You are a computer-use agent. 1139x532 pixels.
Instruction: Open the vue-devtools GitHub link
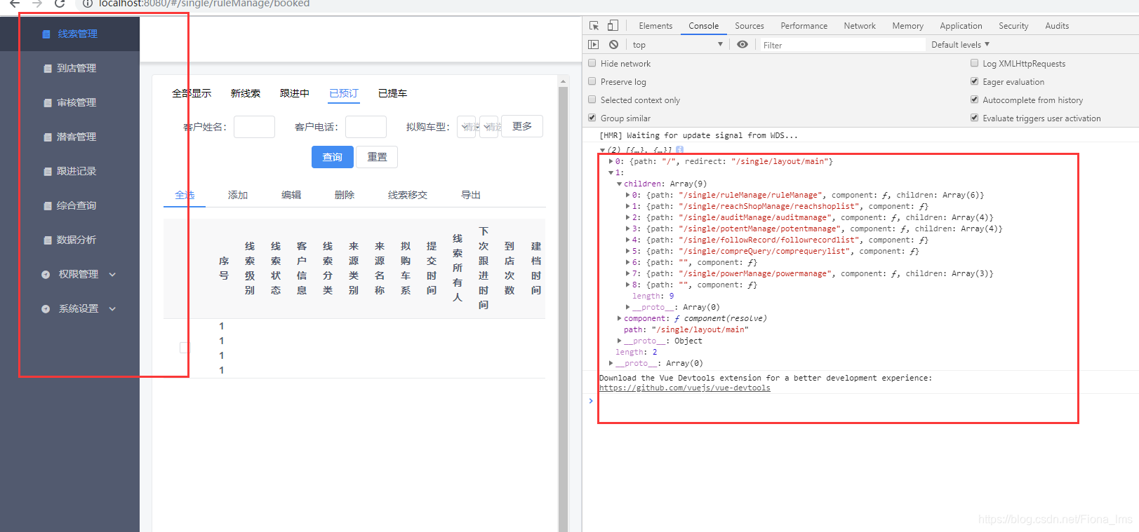[684, 388]
